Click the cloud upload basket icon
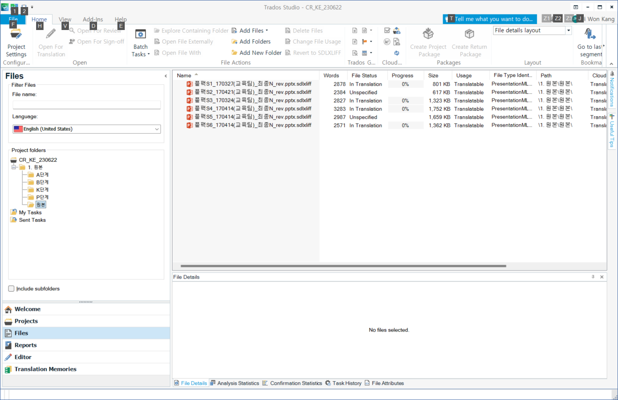Image resolution: width=618 pixels, height=400 pixels. pos(397,30)
